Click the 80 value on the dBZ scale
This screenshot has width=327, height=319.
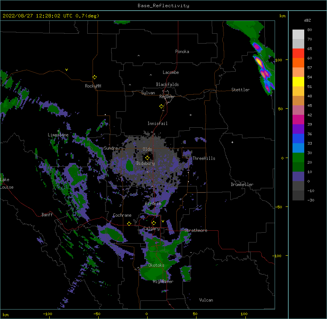[x=310, y=30]
